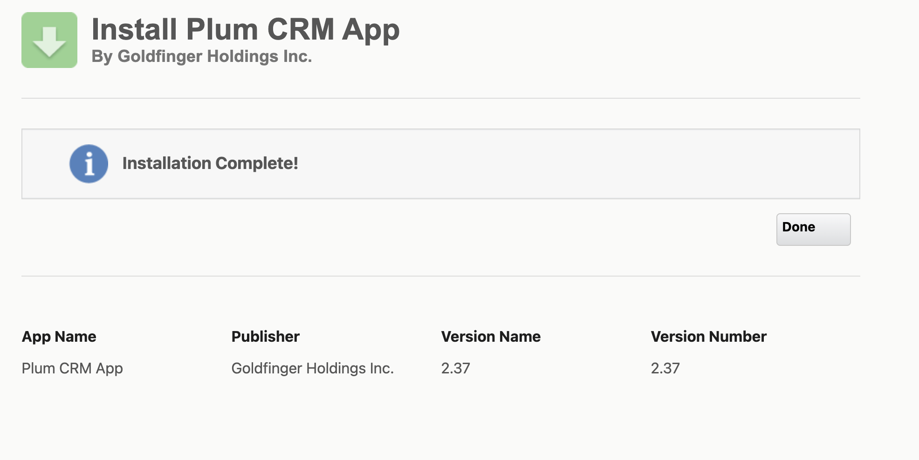The height and width of the screenshot is (460, 919).
Task: Select the 'Plum CRM App' table cell
Action: coord(72,368)
